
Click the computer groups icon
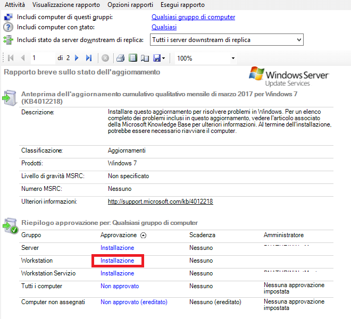[x=8, y=18]
